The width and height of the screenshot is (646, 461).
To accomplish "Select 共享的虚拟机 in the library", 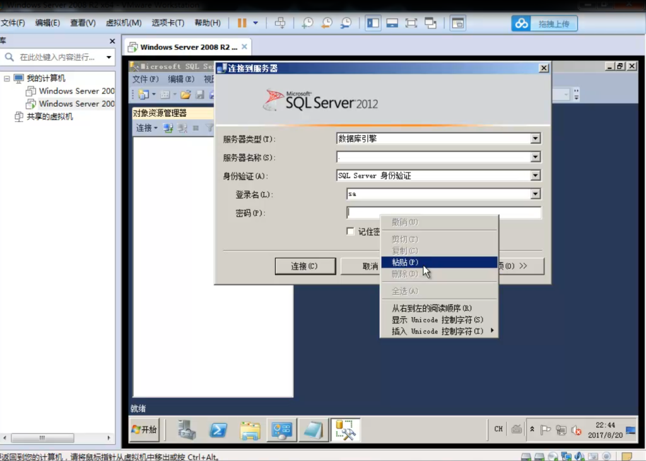I will (50, 117).
